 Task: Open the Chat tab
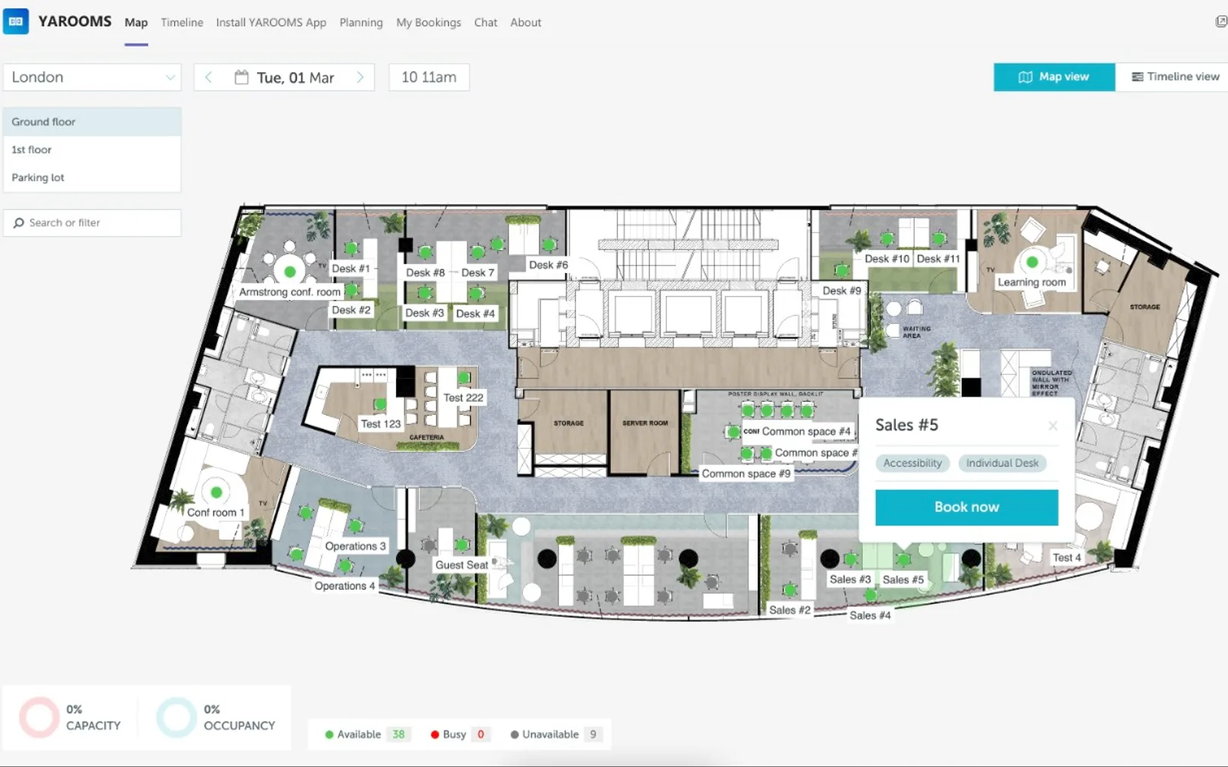[x=486, y=22]
